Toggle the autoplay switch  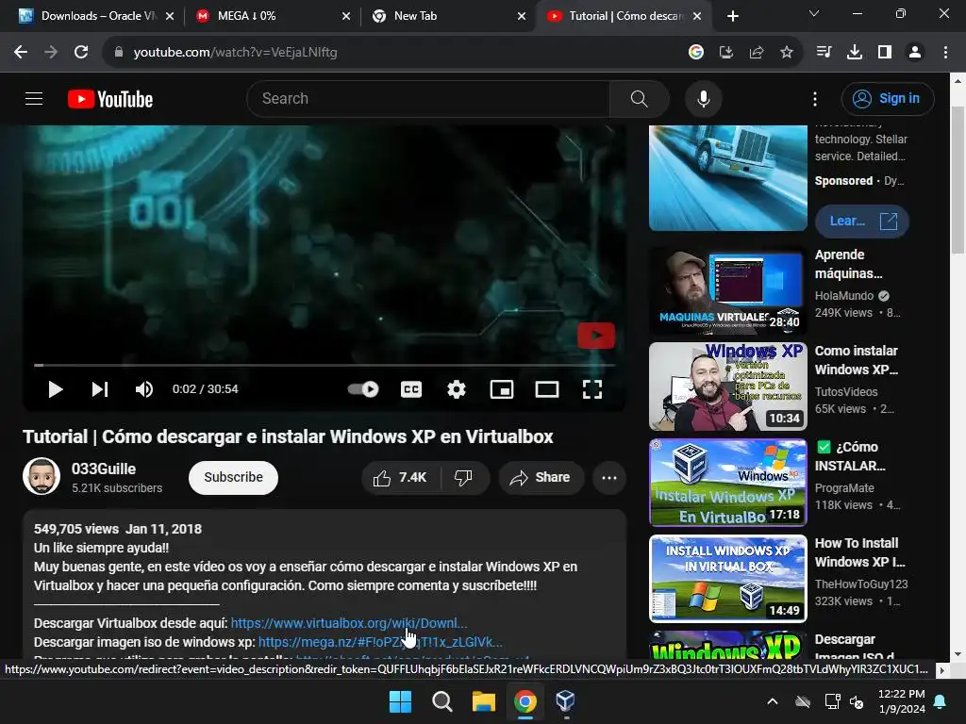click(363, 389)
